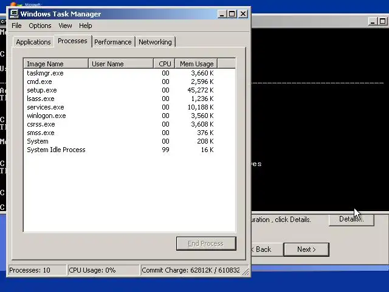Select the services.exe process
The image size is (389, 292).
(129, 107)
